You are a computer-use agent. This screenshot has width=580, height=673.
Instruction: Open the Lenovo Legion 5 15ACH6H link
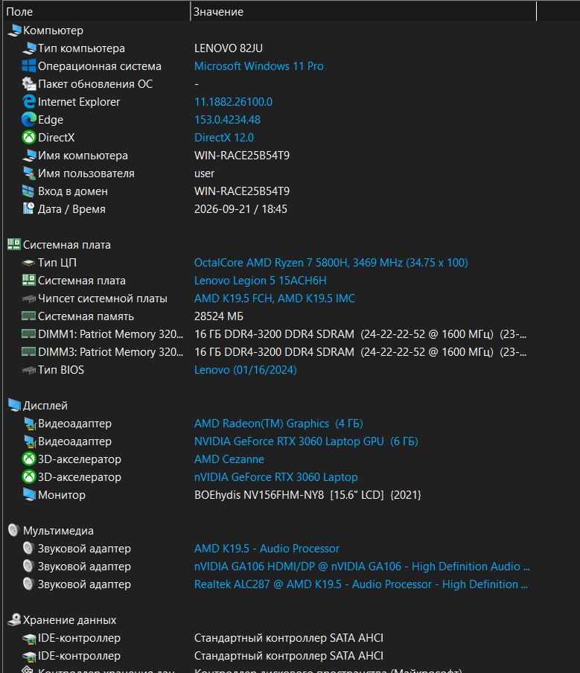(260, 281)
